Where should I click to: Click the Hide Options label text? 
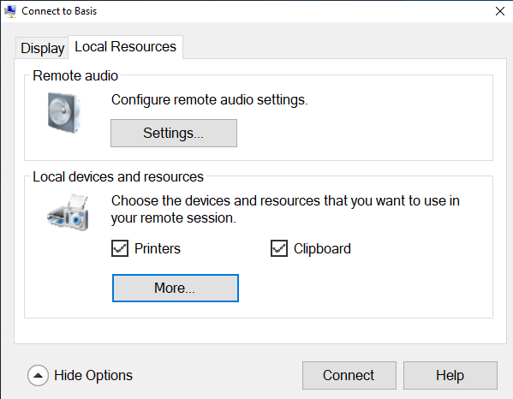click(x=93, y=375)
